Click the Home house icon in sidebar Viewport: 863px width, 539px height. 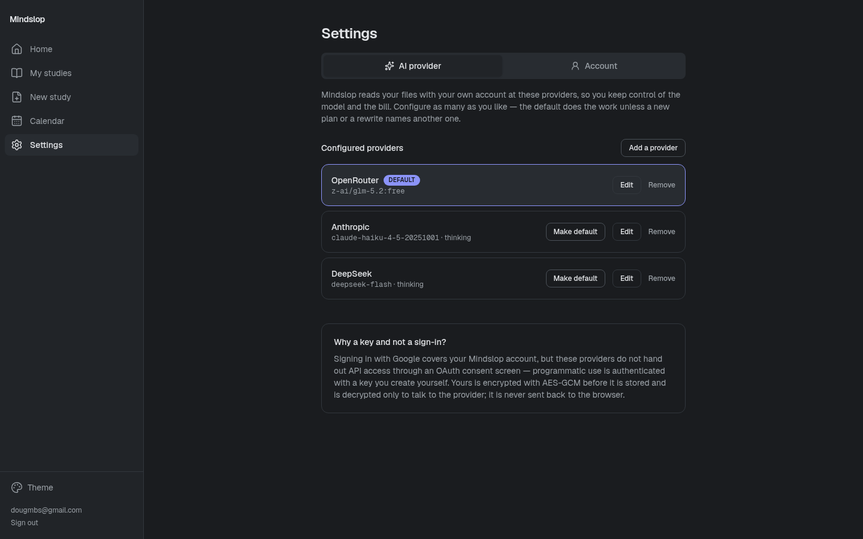[x=17, y=49]
